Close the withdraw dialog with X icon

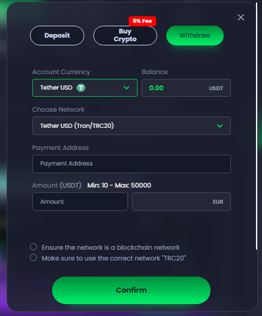(x=241, y=17)
